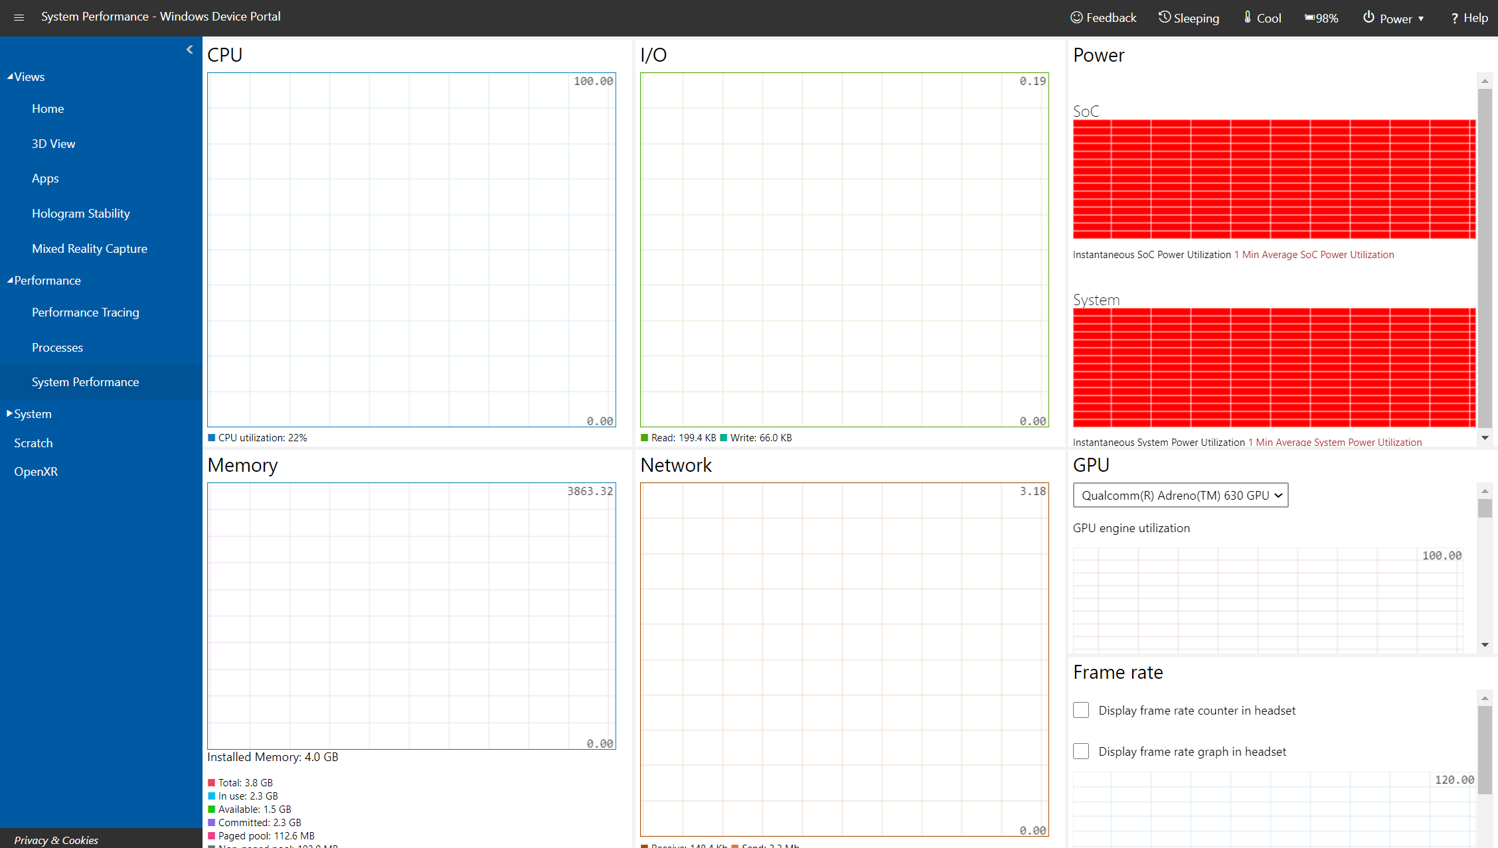
Task: Navigate to Hologram Stability page
Action: coord(80,213)
